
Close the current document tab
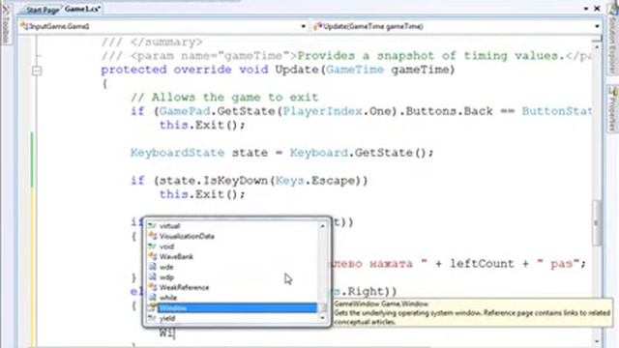tap(598, 9)
